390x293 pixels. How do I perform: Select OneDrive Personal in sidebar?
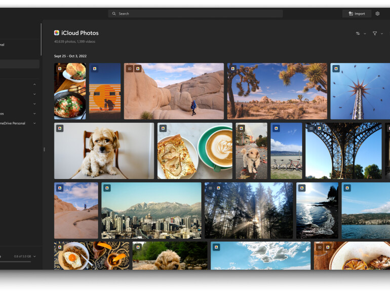13,123
